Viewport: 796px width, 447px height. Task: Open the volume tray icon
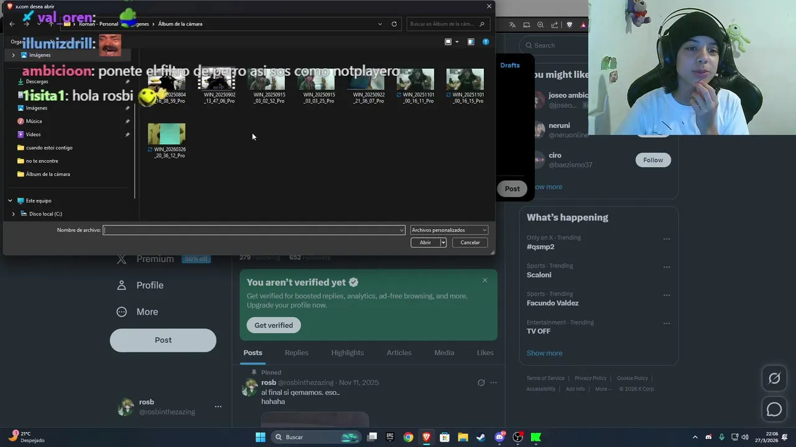(745, 437)
